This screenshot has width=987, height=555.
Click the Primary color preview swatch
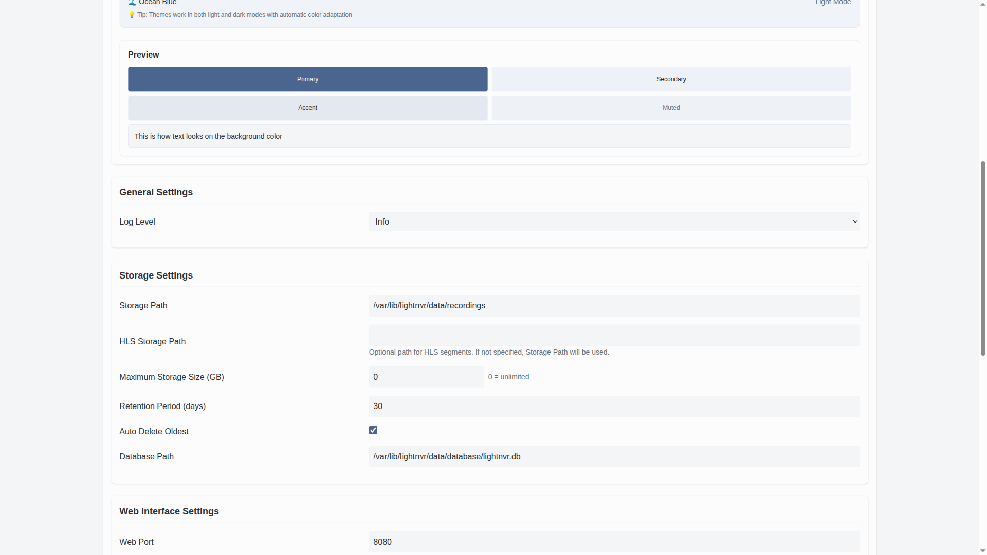pos(307,79)
